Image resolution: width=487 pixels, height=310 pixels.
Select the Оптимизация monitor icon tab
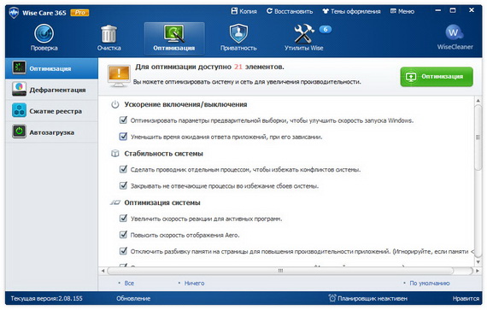pyautogui.click(x=174, y=38)
